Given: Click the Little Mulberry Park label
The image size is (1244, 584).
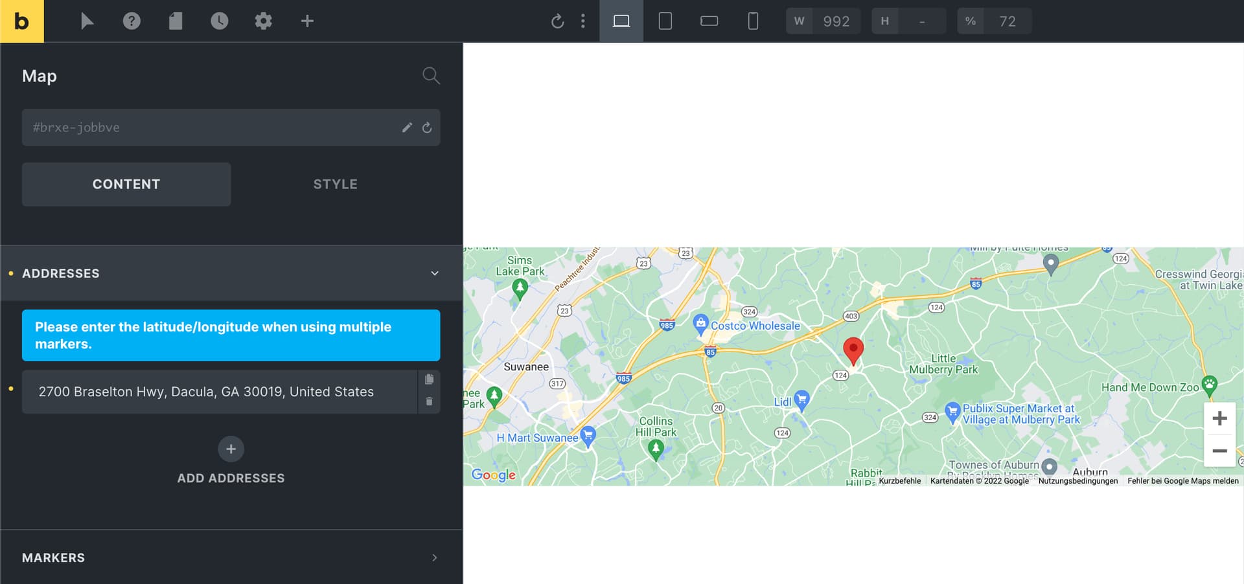Looking at the screenshot, I should (x=943, y=364).
